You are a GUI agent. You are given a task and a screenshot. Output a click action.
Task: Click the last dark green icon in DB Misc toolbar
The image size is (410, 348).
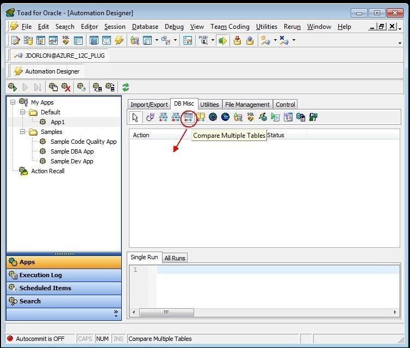click(x=313, y=117)
